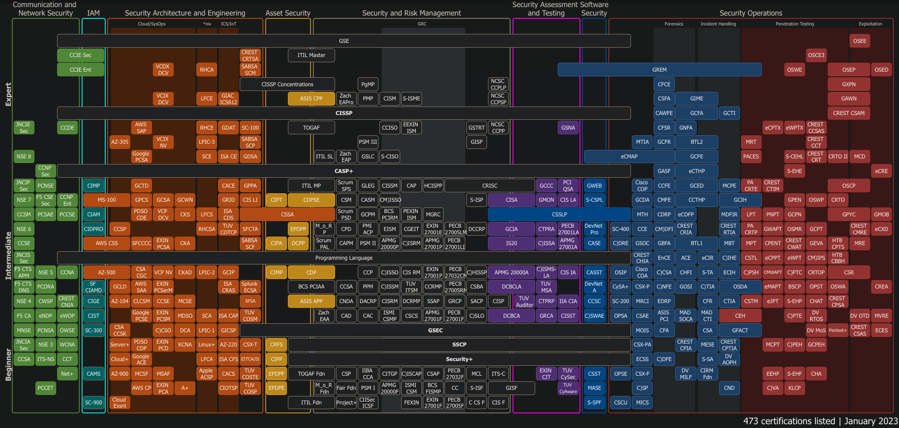The height and width of the screenshot is (428, 899).
Task: Open the GSE certification bar
Action: pos(344,41)
